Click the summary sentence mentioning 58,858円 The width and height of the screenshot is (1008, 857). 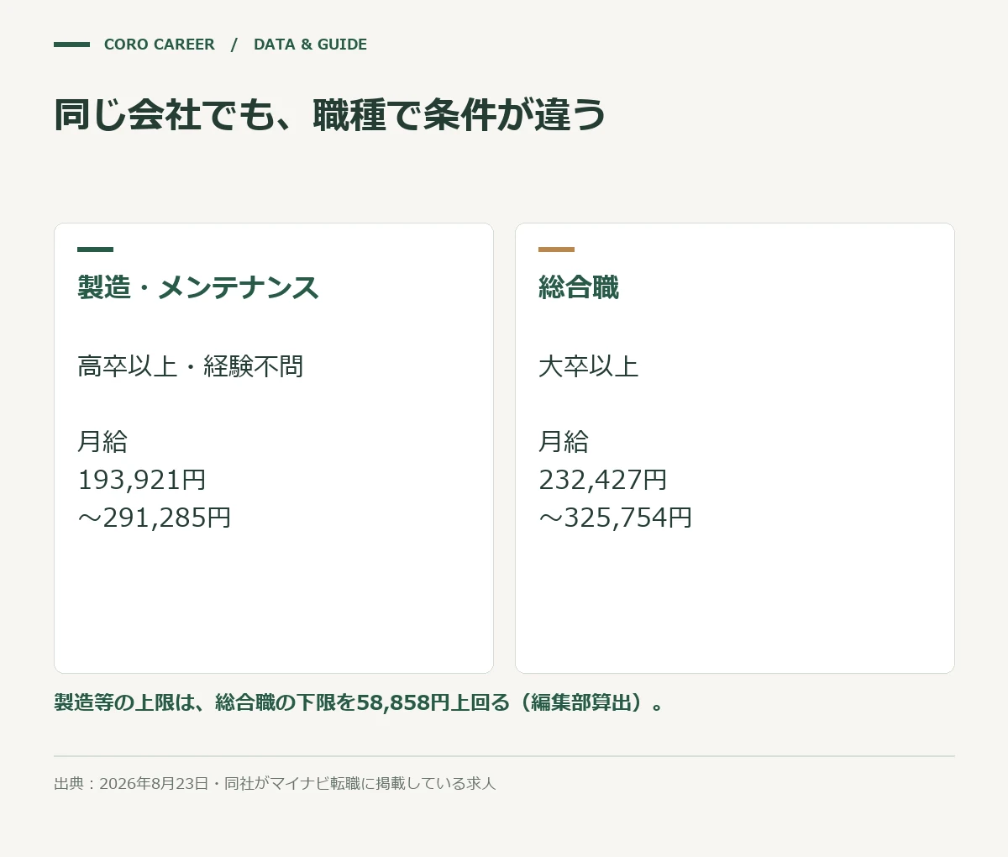[x=360, y=702]
